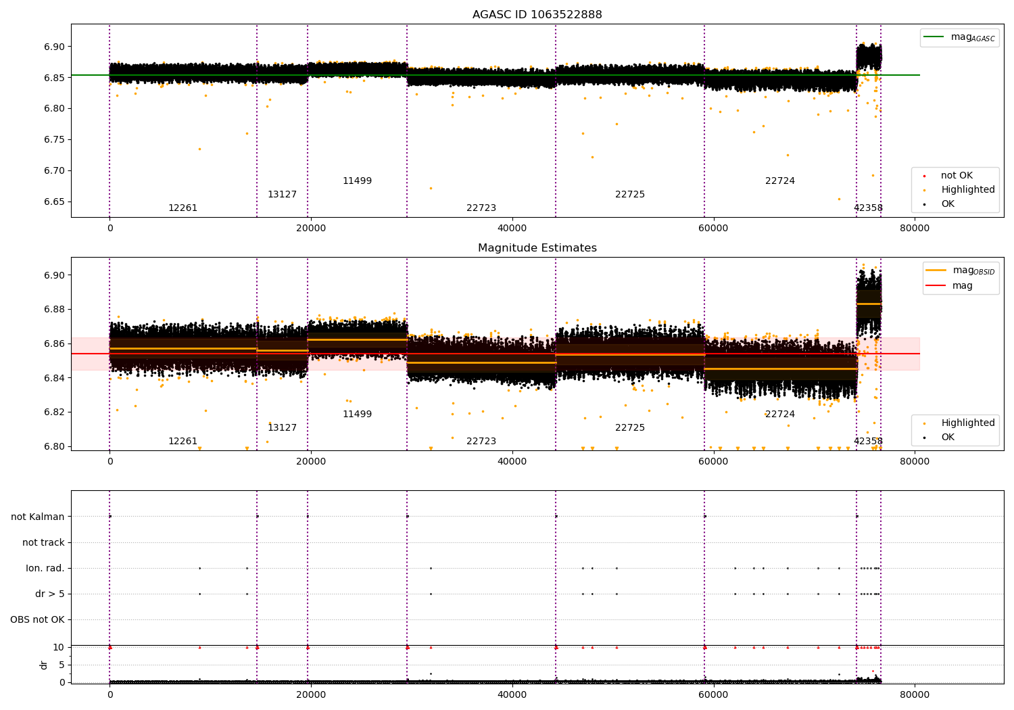This screenshot has height=710, width=1014.
Task: Click obsid 12261 in Magnitude Estimates plot
Action: [183, 442]
